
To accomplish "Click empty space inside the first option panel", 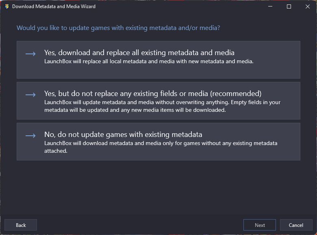I will (158, 72).
